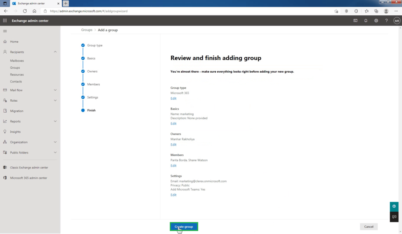Viewport: 402px width, 234px height.
Task: Go to the Group type wizard step
Action: (92, 46)
